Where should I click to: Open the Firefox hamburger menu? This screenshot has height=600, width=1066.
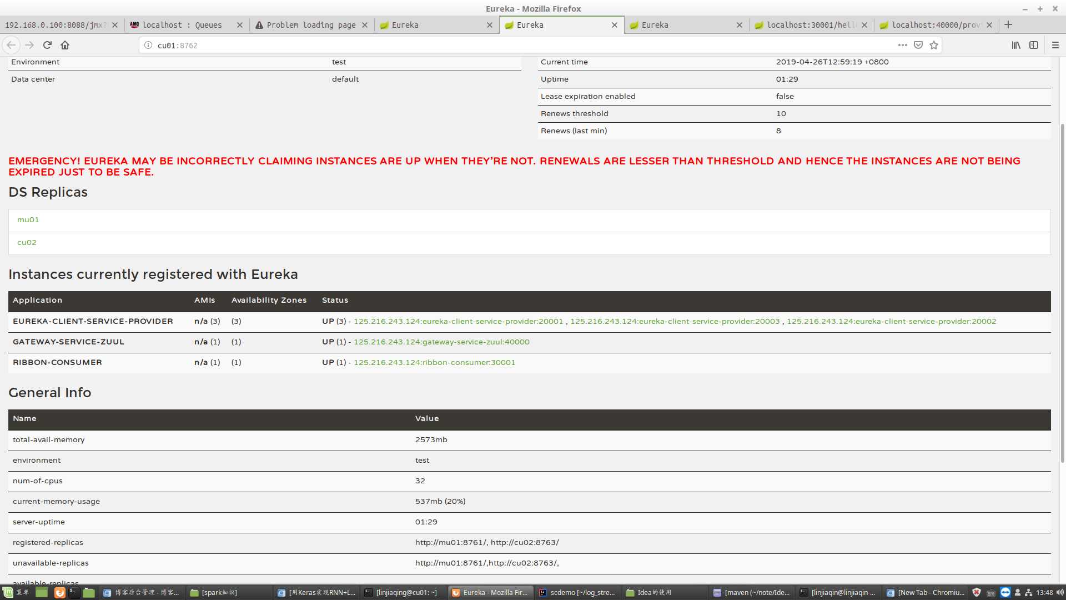(x=1055, y=45)
